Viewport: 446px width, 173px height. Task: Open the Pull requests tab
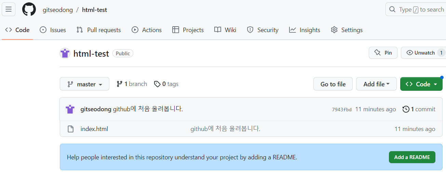[x=99, y=30]
